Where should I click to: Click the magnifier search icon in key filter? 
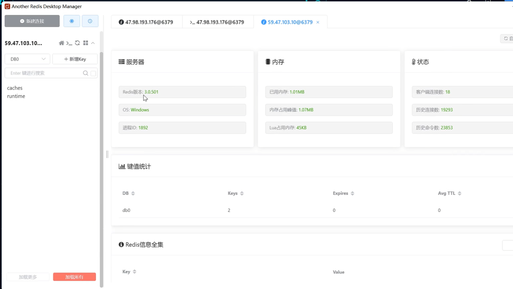pos(86,73)
